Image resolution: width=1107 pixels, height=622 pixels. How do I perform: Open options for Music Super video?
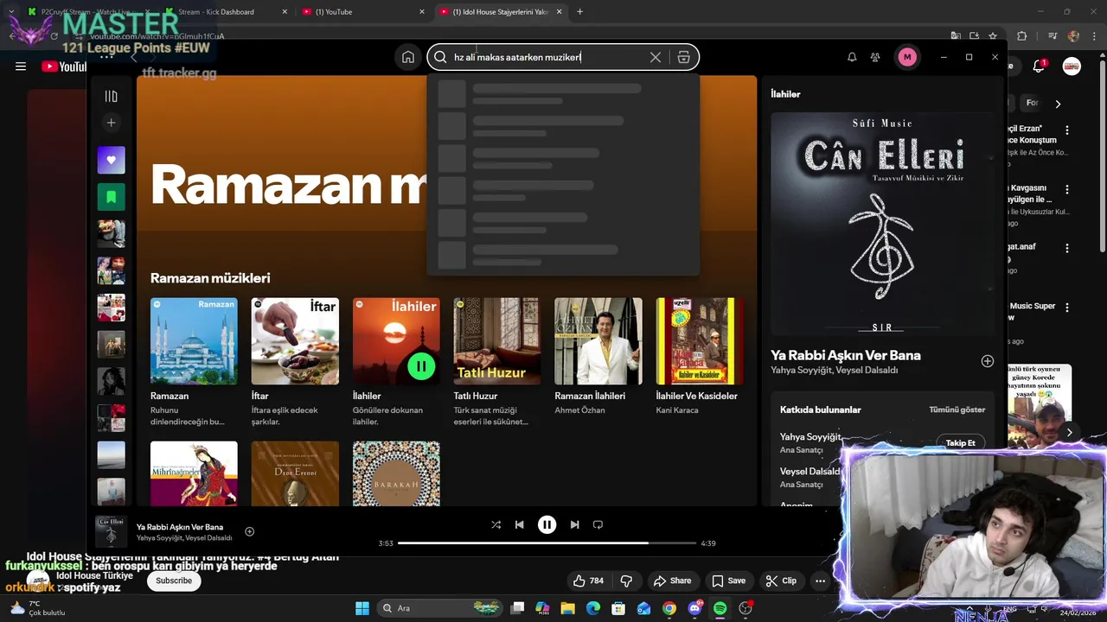click(1067, 307)
